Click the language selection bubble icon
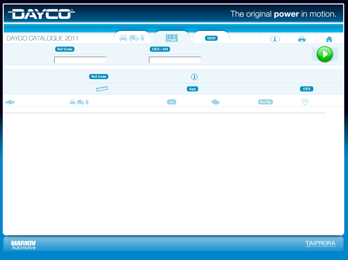 click(275, 39)
